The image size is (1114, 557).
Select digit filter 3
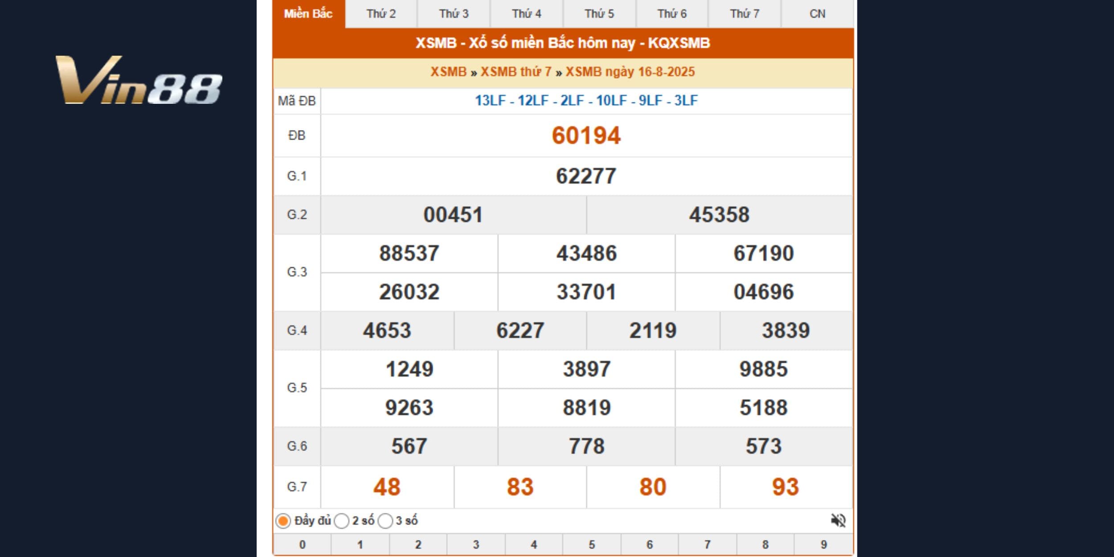(x=476, y=545)
